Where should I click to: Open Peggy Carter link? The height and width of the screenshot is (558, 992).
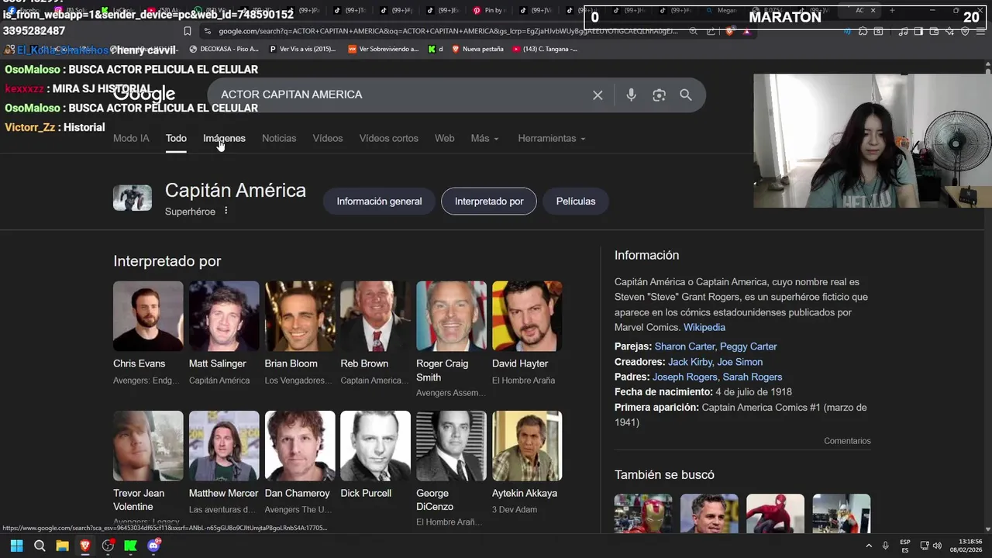748,346
